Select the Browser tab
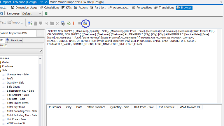Image resolution: width=224 pixels, height=126 pixels. pyautogui.click(x=184, y=8)
